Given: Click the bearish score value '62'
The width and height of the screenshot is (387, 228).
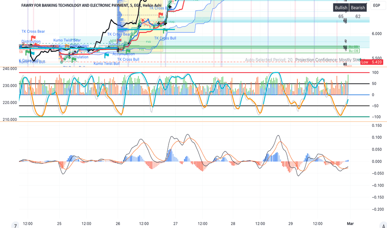Looking at the screenshot, I should point(358,17).
